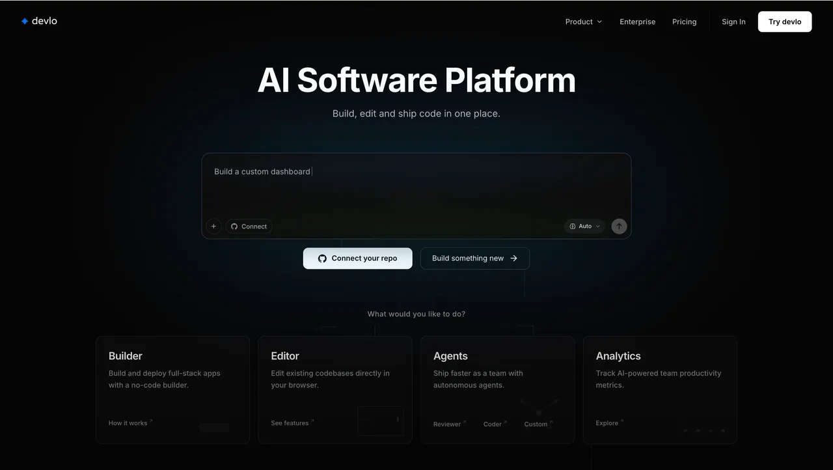Select the Agents card heading
This screenshot has height=470, width=833.
coord(450,356)
